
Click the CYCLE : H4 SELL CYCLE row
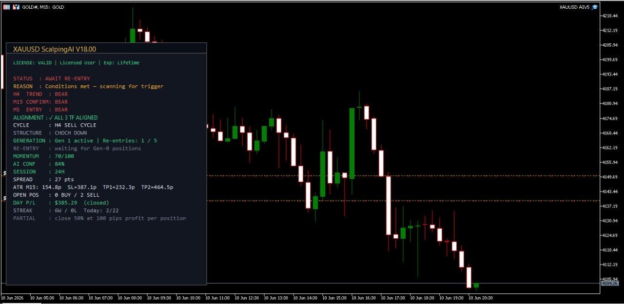pyautogui.click(x=55, y=125)
